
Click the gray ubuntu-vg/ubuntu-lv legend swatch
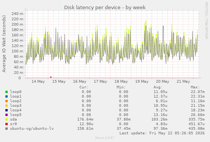[7, 129]
